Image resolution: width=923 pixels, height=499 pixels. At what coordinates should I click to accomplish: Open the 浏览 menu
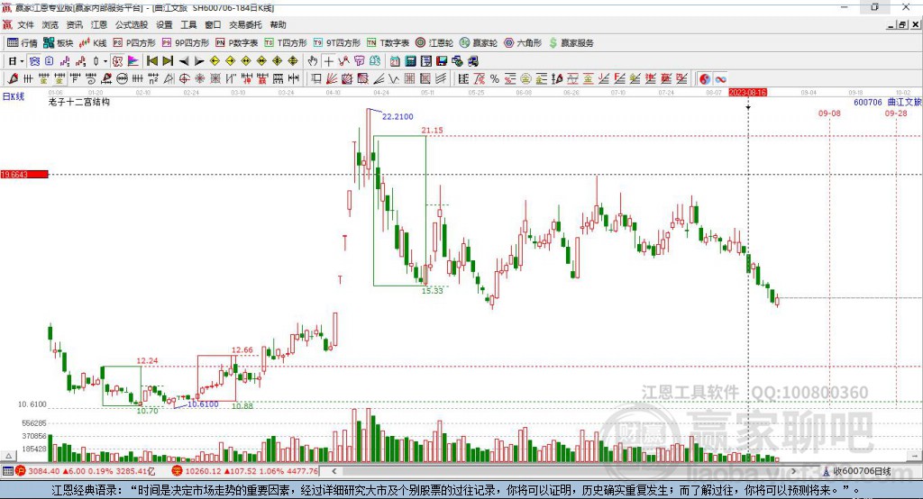click(x=50, y=24)
